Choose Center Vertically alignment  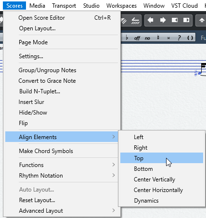tap(162, 180)
